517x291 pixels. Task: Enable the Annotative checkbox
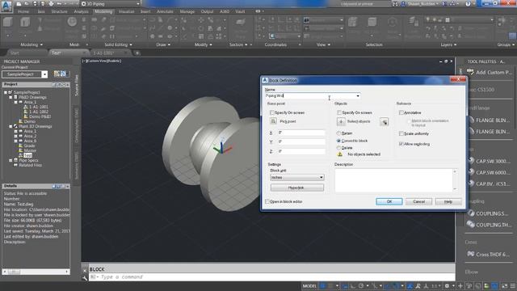click(401, 113)
